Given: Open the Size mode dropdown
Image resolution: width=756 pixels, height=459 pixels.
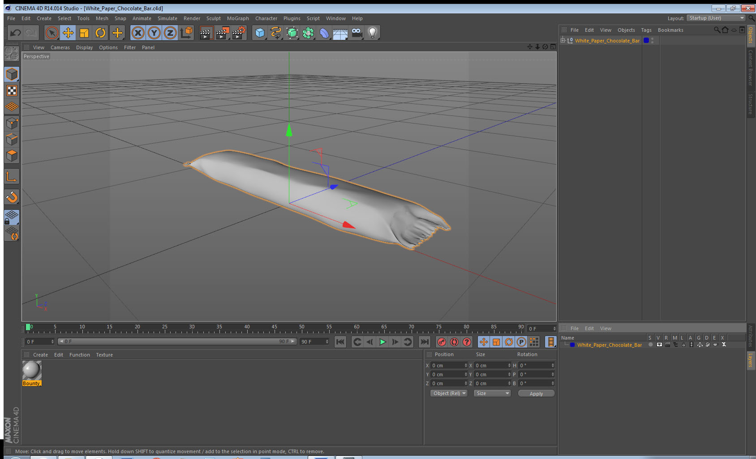Looking at the screenshot, I should [492, 393].
